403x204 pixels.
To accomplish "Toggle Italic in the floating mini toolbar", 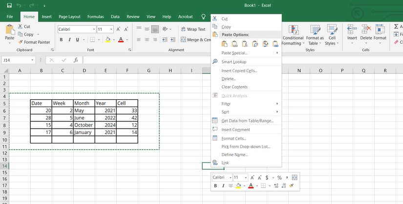I will point(223,186).
